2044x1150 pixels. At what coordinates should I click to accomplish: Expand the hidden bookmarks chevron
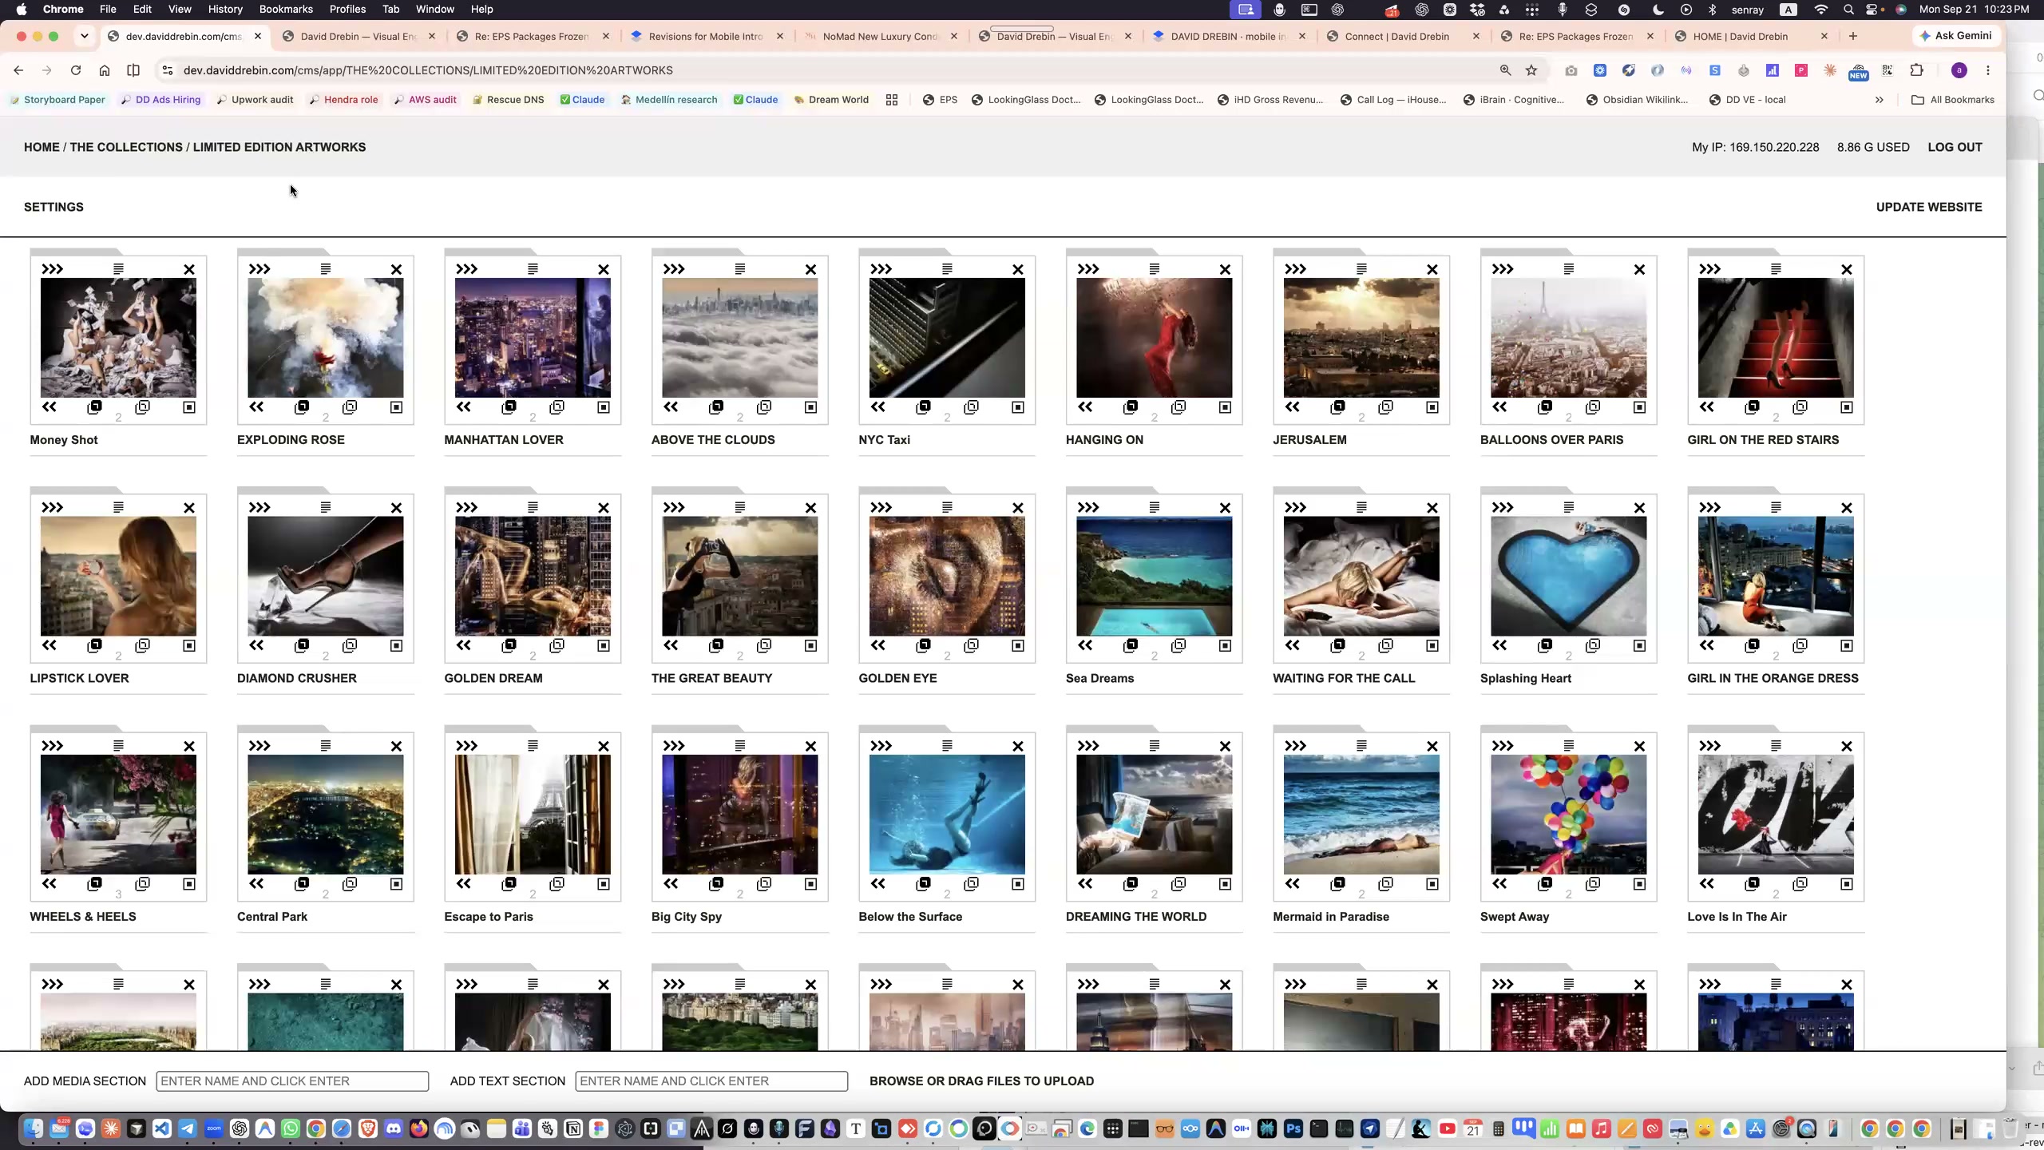coord(1879,100)
